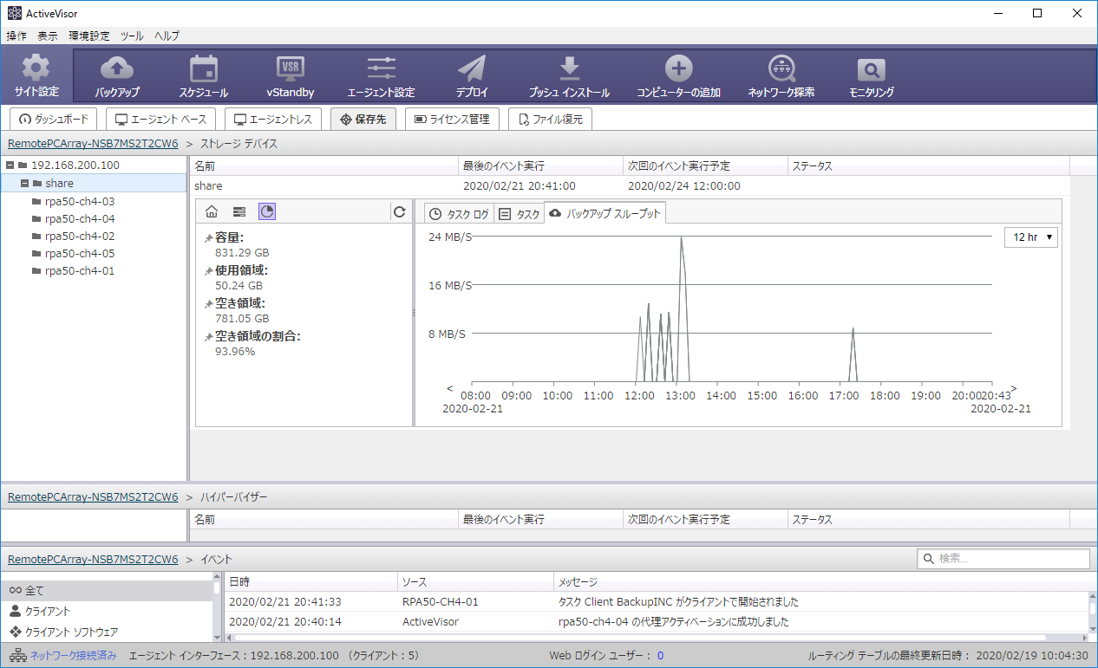This screenshot has height=668, width=1098.
Task: Click the RemotePCArray-NSB7MS2T2CW6 storage breadcrumb link
Action: [93, 144]
